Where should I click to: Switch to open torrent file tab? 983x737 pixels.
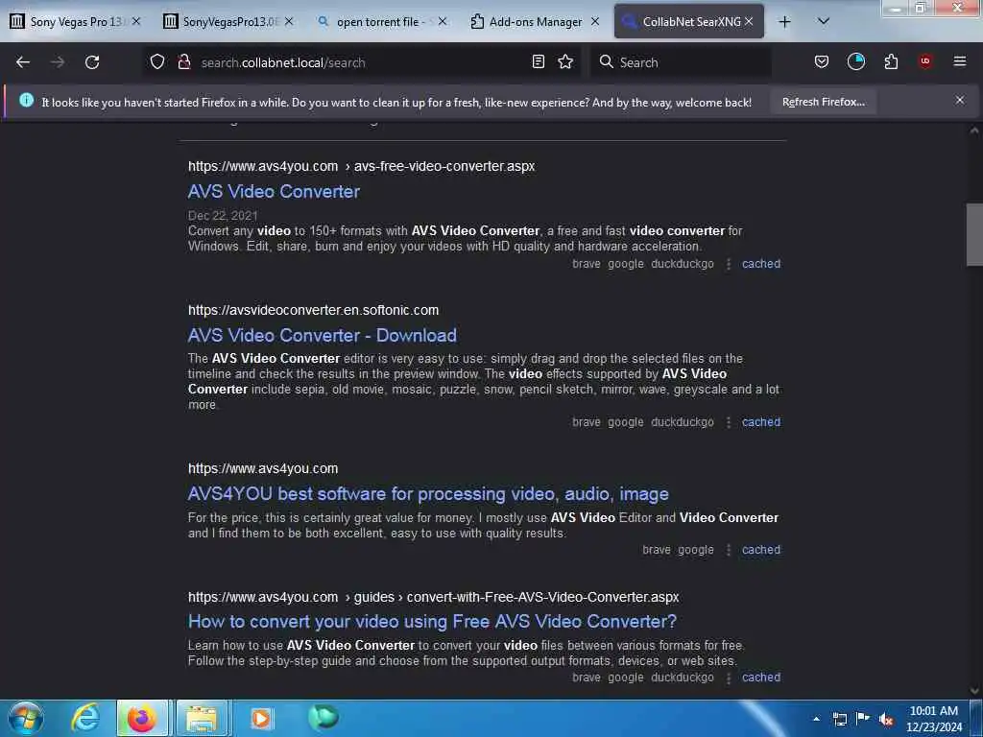(x=380, y=21)
